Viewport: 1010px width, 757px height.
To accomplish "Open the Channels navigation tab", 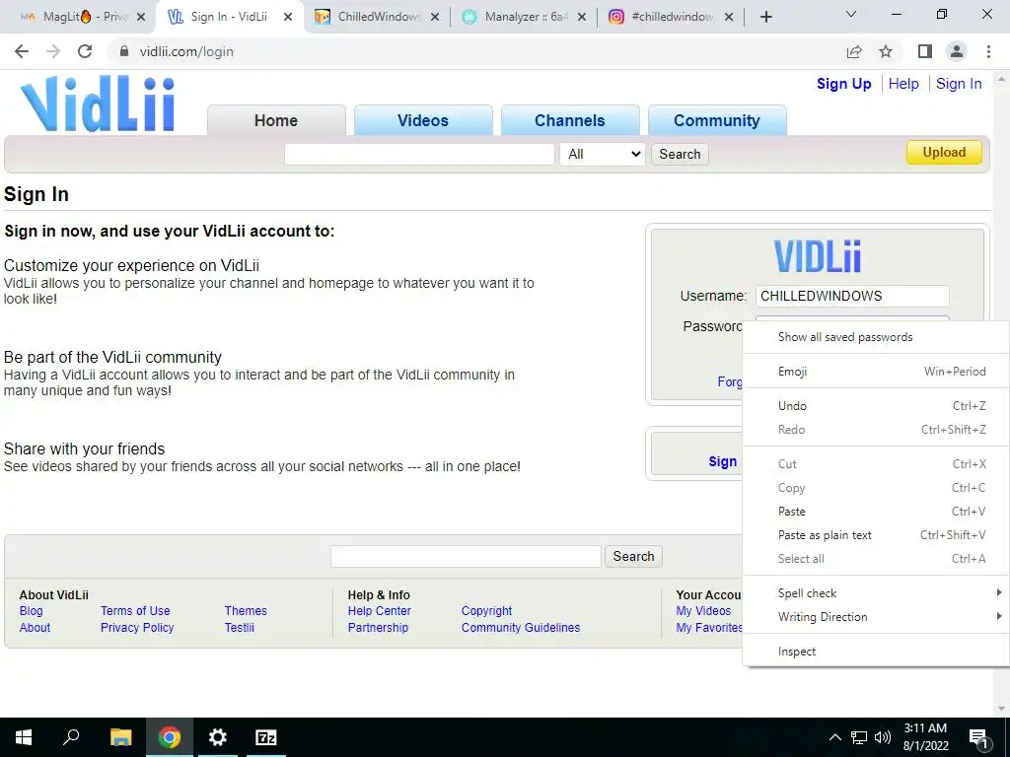I will (x=570, y=120).
